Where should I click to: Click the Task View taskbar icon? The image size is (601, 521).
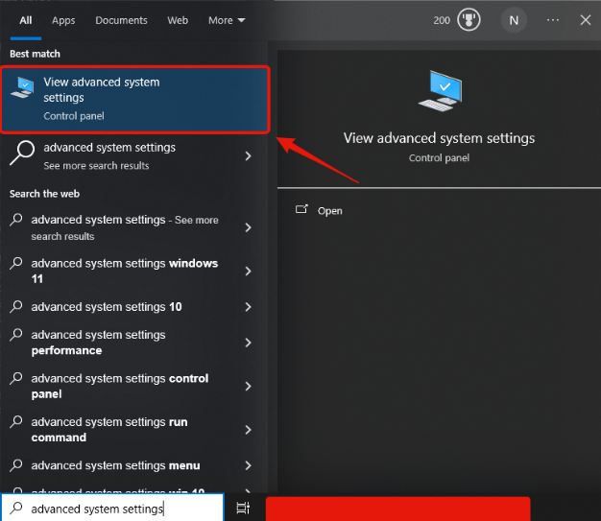tap(243, 509)
